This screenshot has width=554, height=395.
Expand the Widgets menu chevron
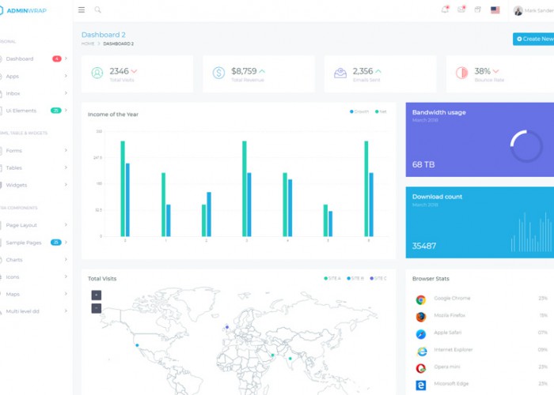[66, 185]
